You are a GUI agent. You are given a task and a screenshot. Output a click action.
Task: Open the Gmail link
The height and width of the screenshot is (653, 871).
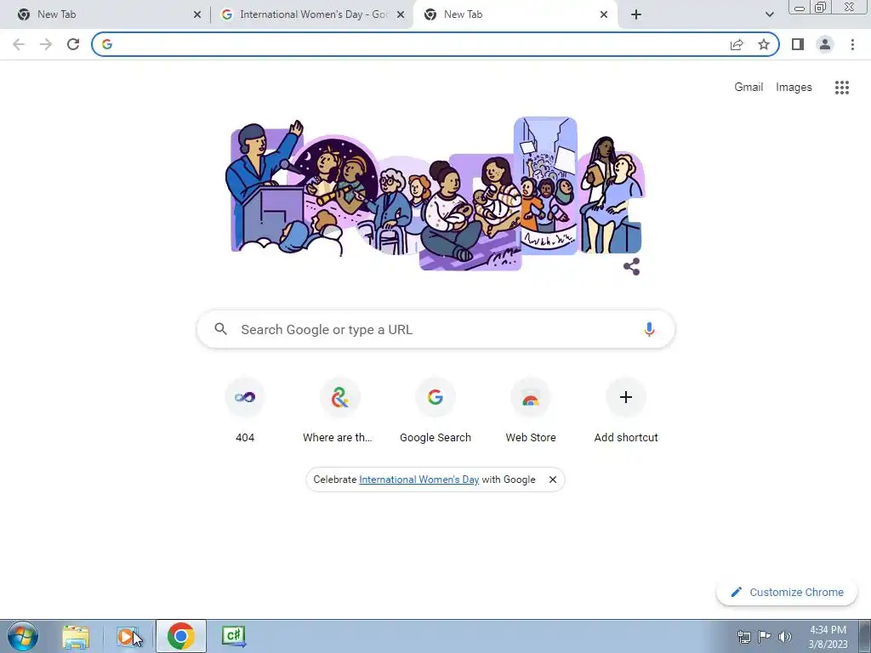[749, 88]
